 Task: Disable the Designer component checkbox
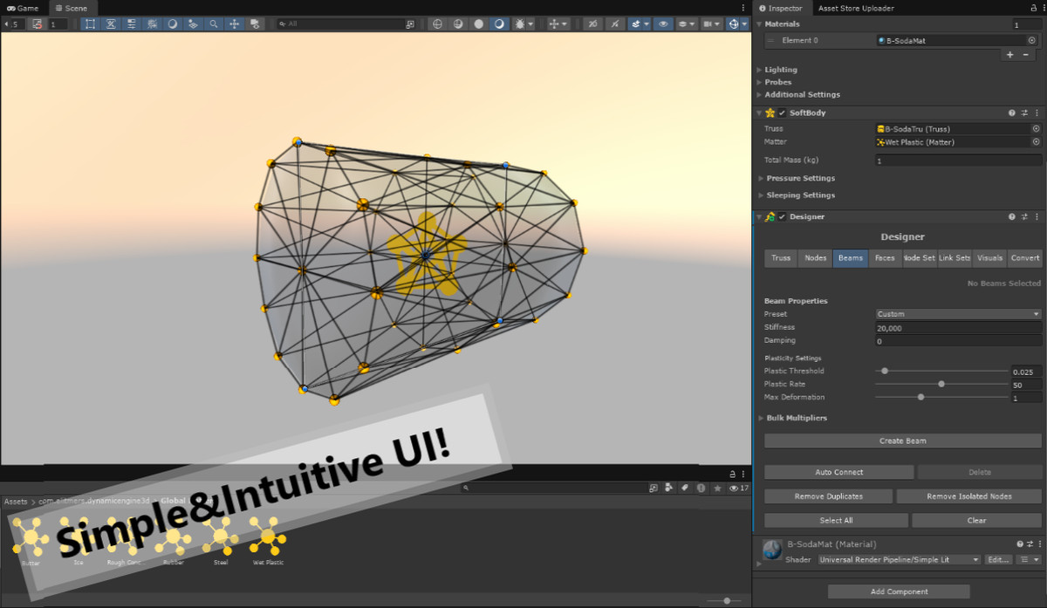tap(783, 216)
